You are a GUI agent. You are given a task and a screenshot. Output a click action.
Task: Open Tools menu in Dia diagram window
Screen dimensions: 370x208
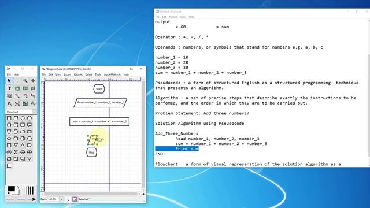click(x=98, y=75)
